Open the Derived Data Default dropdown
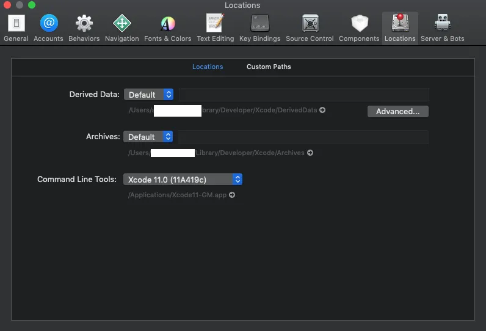Image resolution: width=486 pixels, height=331 pixels. point(148,95)
